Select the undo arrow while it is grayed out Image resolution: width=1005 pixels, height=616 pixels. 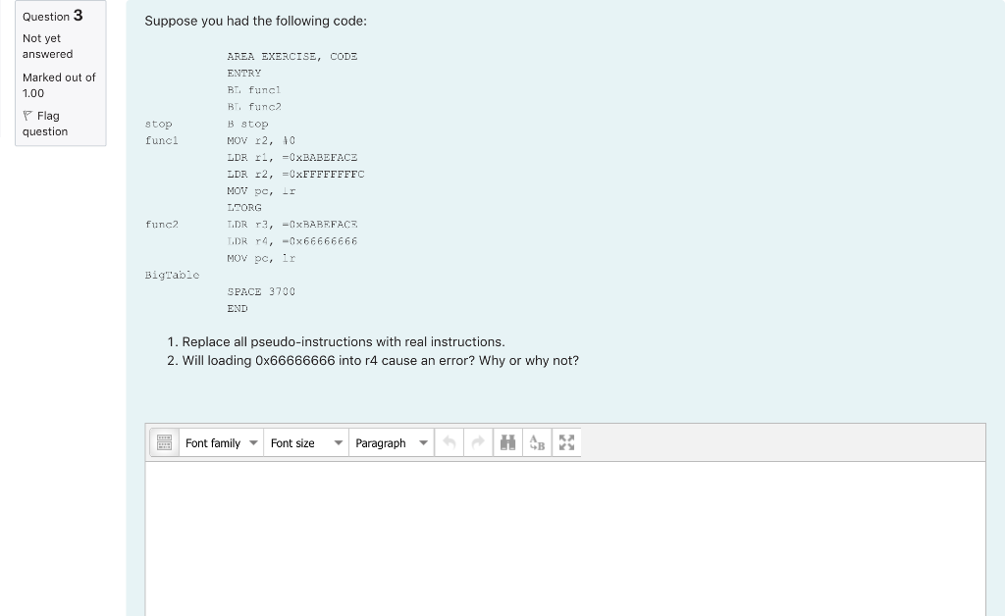pos(449,442)
